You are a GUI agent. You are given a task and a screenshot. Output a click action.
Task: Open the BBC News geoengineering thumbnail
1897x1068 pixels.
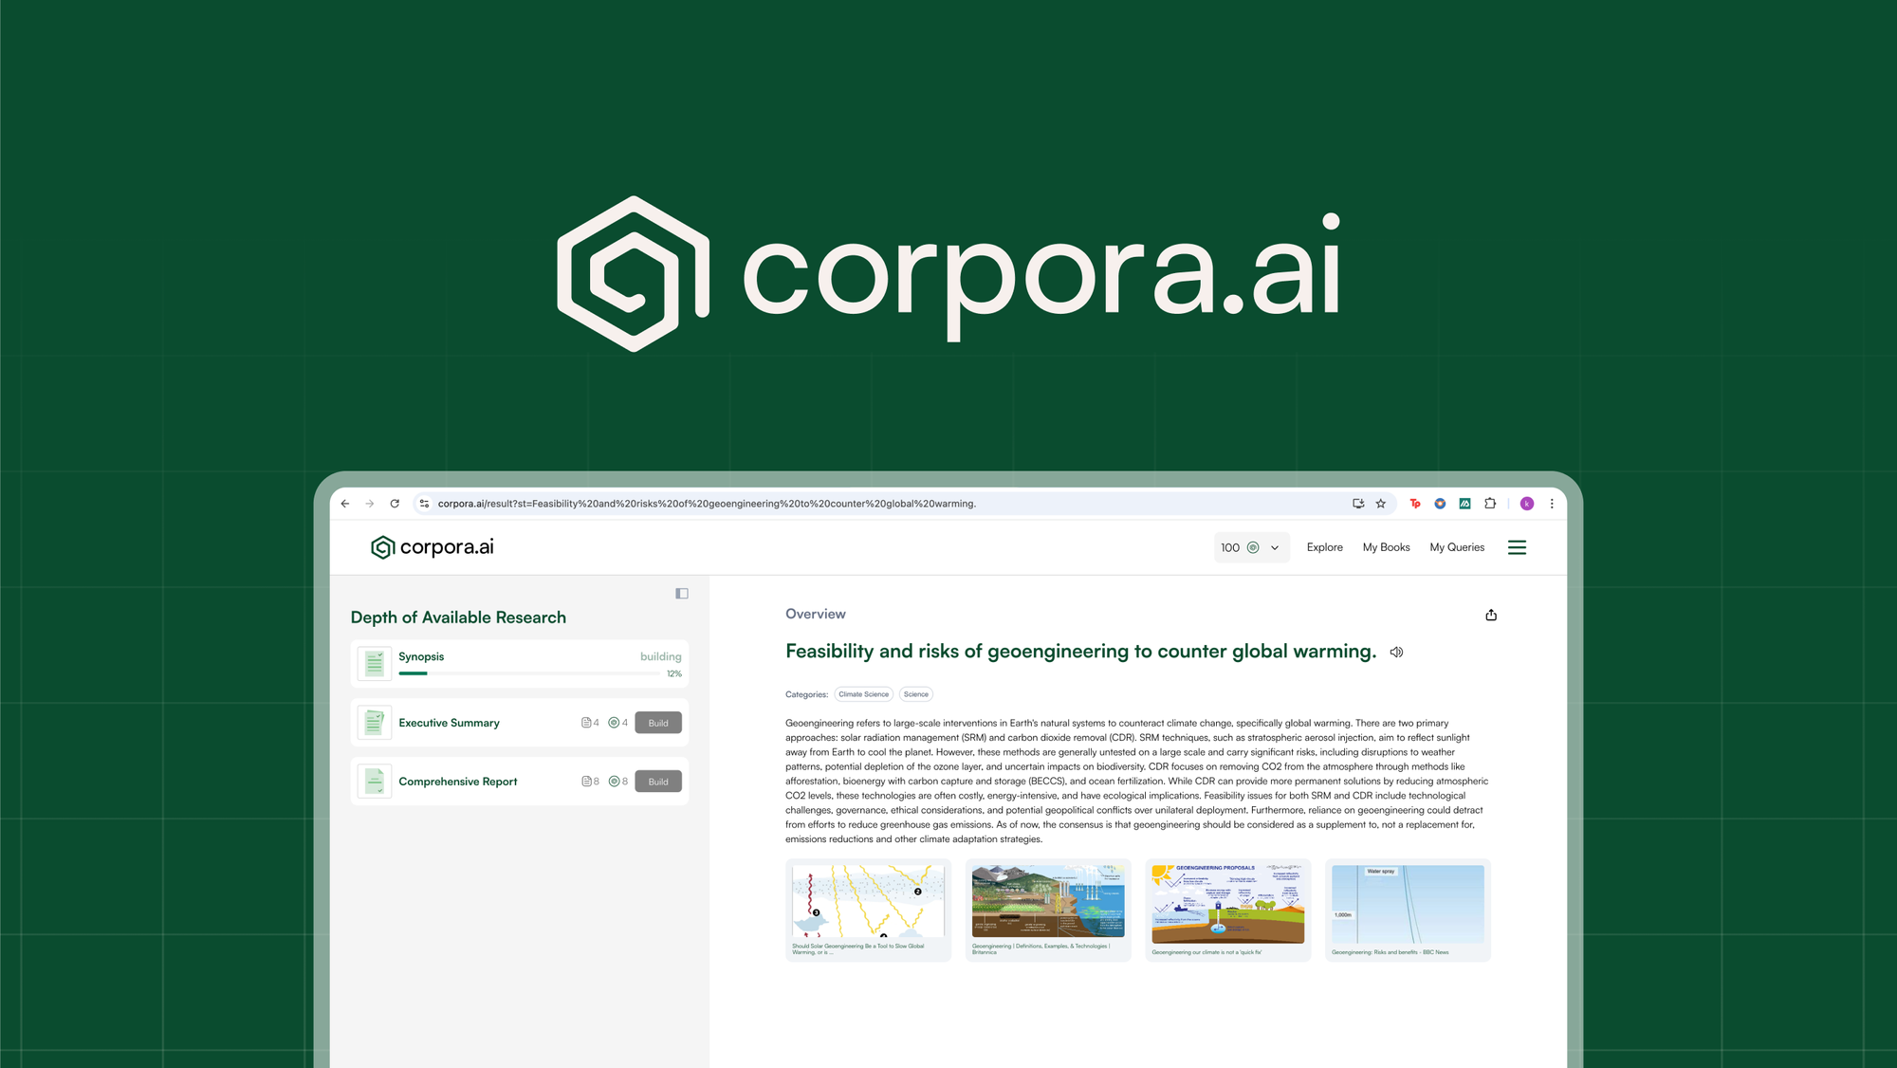1407,906
